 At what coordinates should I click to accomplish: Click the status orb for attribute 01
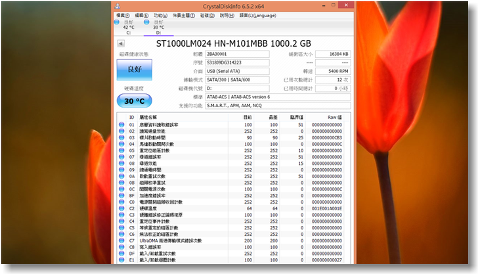121,124
